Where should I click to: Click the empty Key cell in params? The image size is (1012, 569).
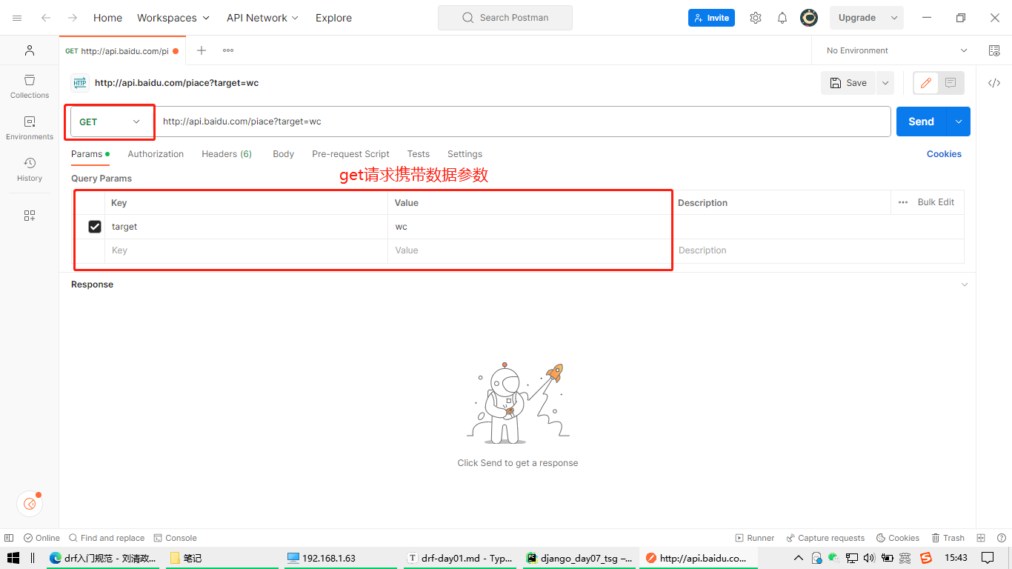246,250
